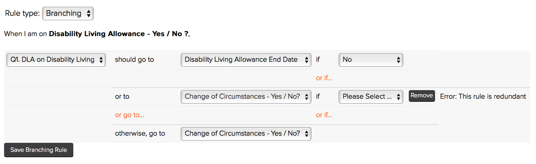Open the condition dropdown set to No
The width and height of the screenshot is (536, 164).
(371, 60)
